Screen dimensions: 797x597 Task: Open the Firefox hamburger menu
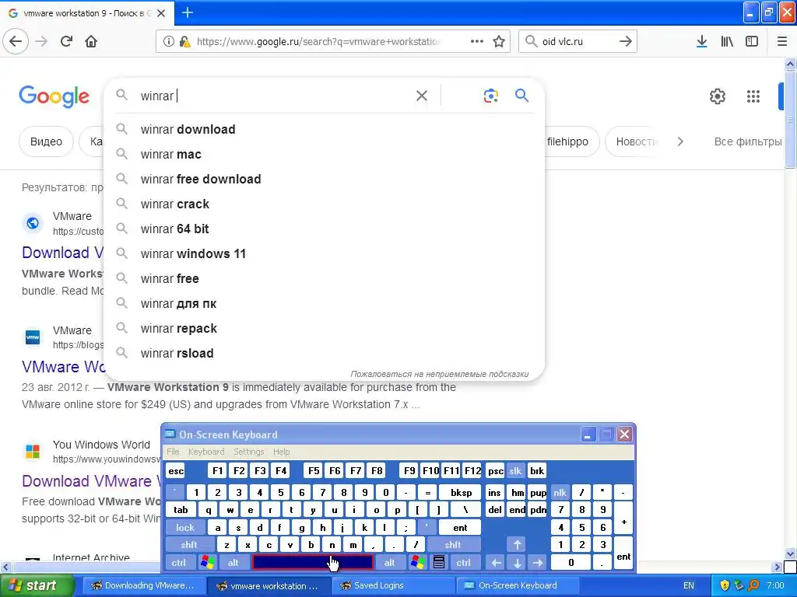coord(782,41)
